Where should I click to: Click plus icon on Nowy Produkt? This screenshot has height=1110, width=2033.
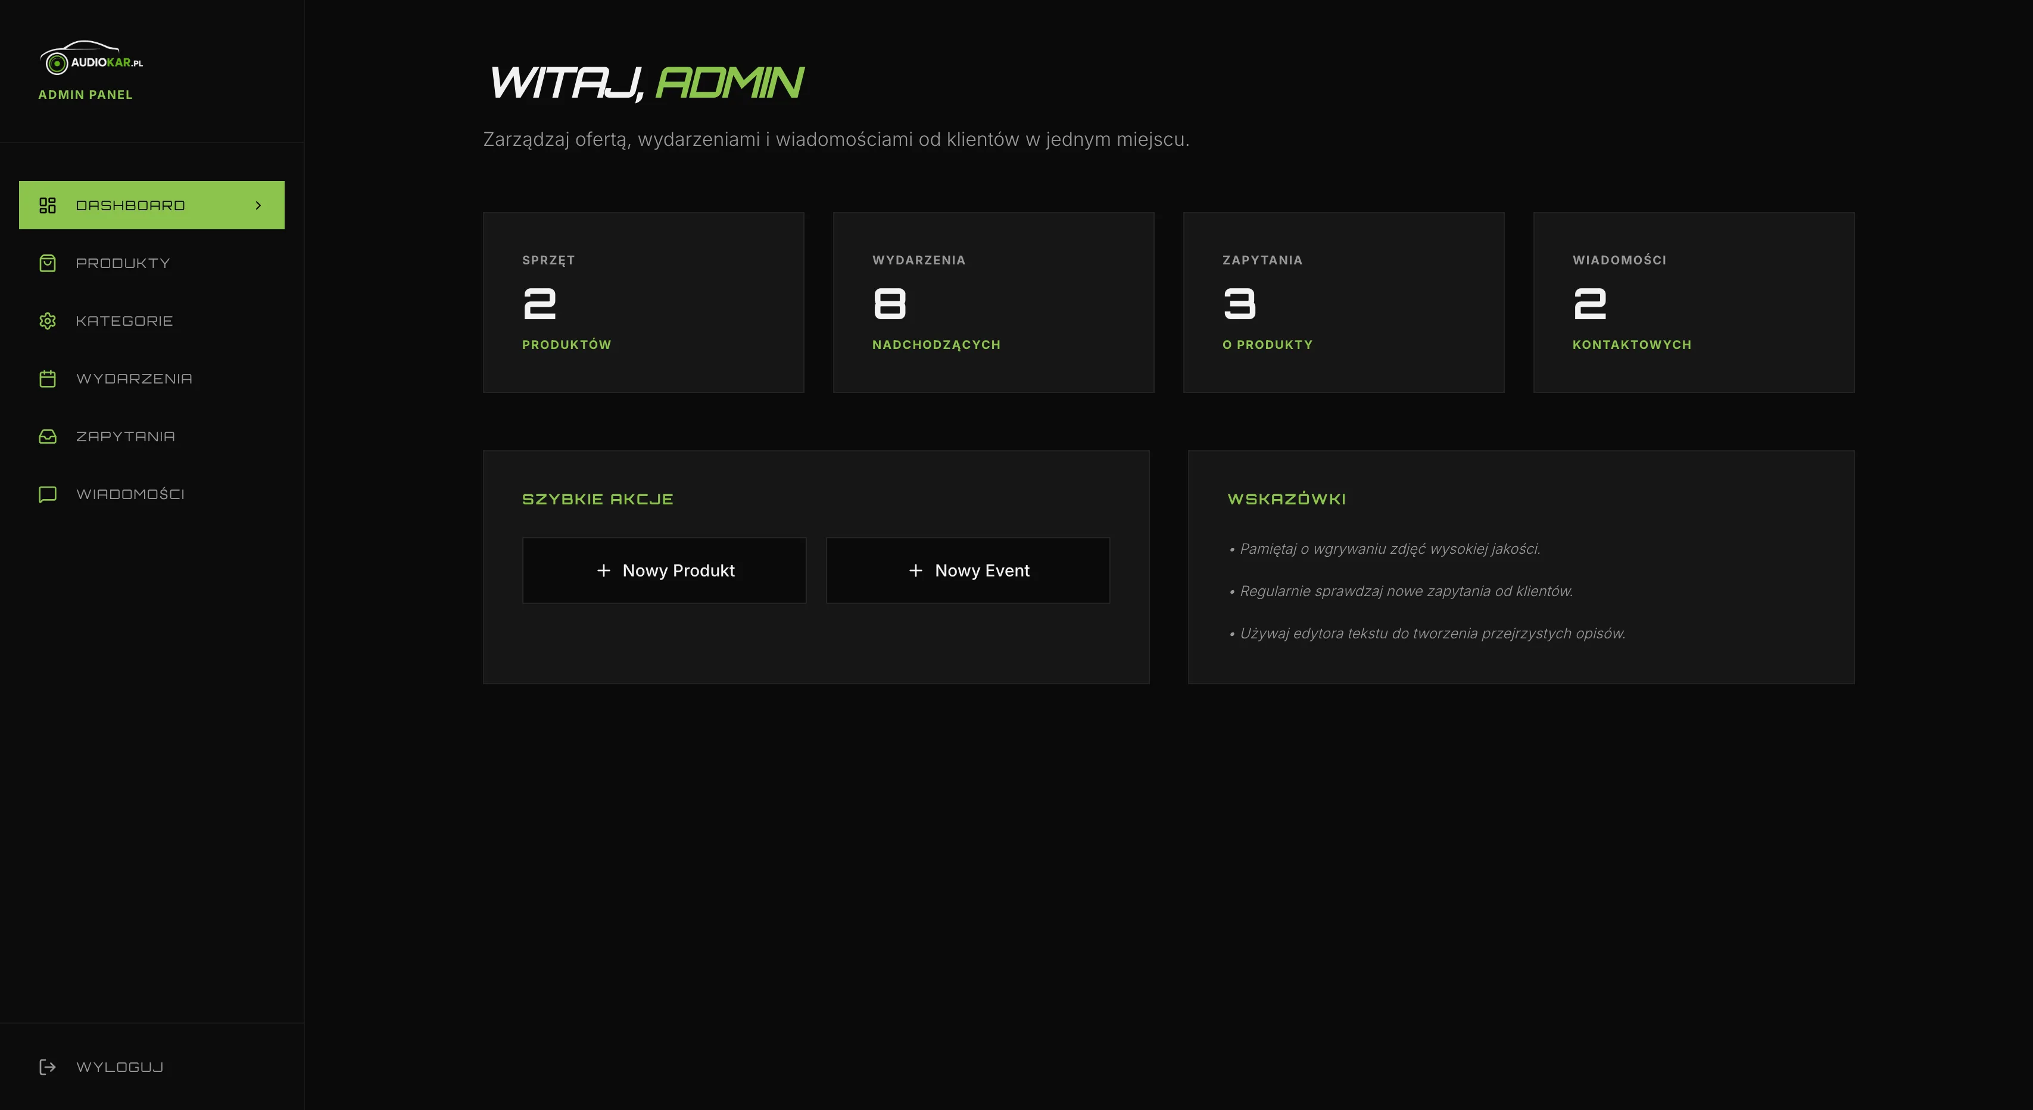tap(604, 570)
